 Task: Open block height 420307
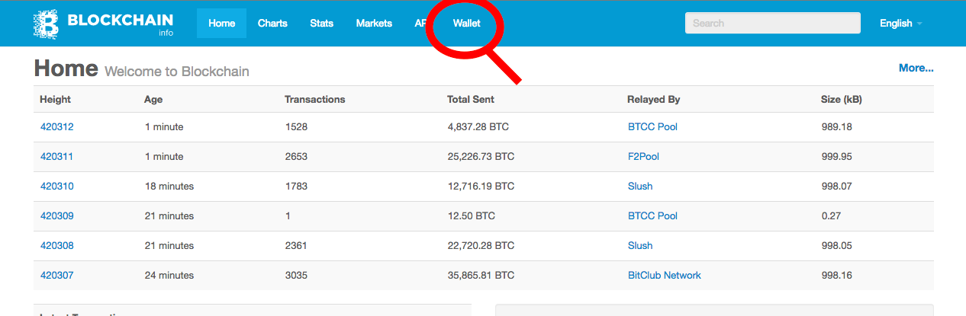pyautogui.click(x=56, y=275)
